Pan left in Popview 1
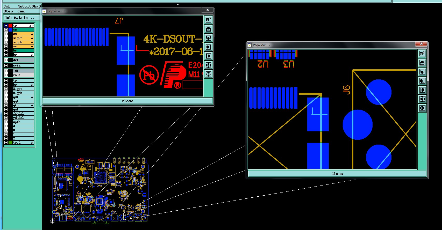The width and height of the screenshot is (442, 230). pyautogui.click(x=208, y=47)
